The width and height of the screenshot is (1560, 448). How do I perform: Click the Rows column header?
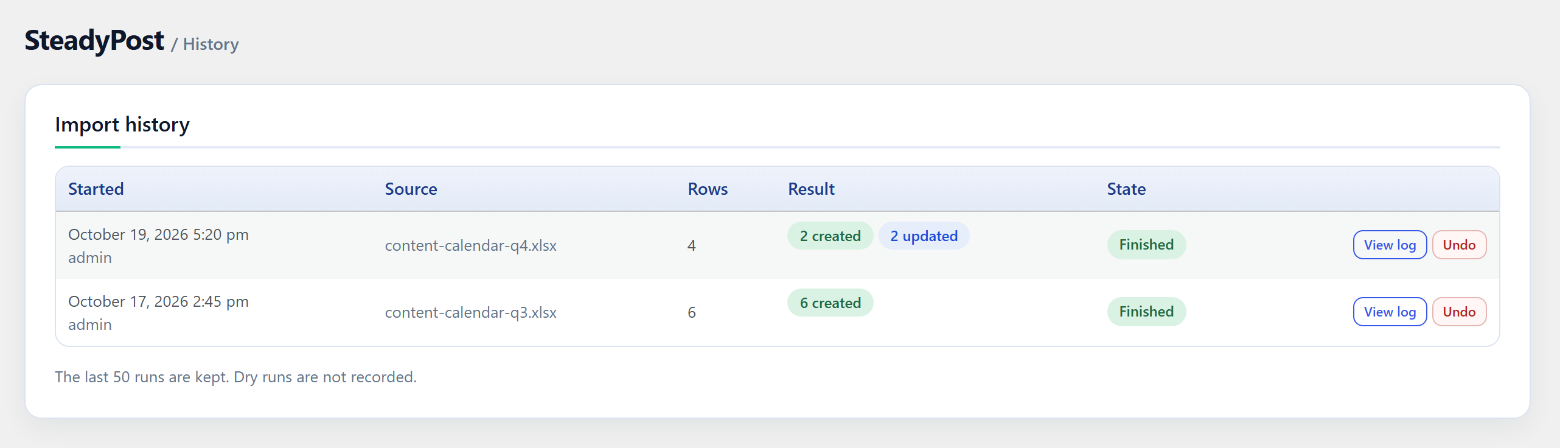click(x=708, y=189)
